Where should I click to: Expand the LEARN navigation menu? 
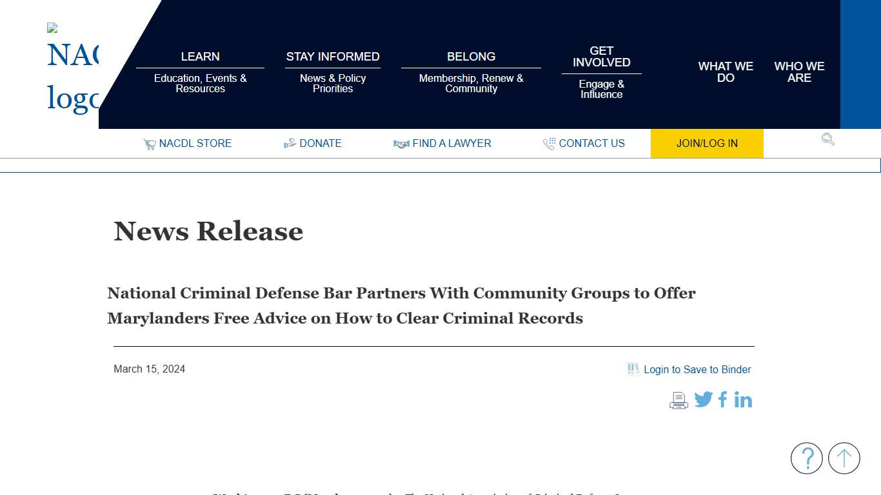point(200,57)
